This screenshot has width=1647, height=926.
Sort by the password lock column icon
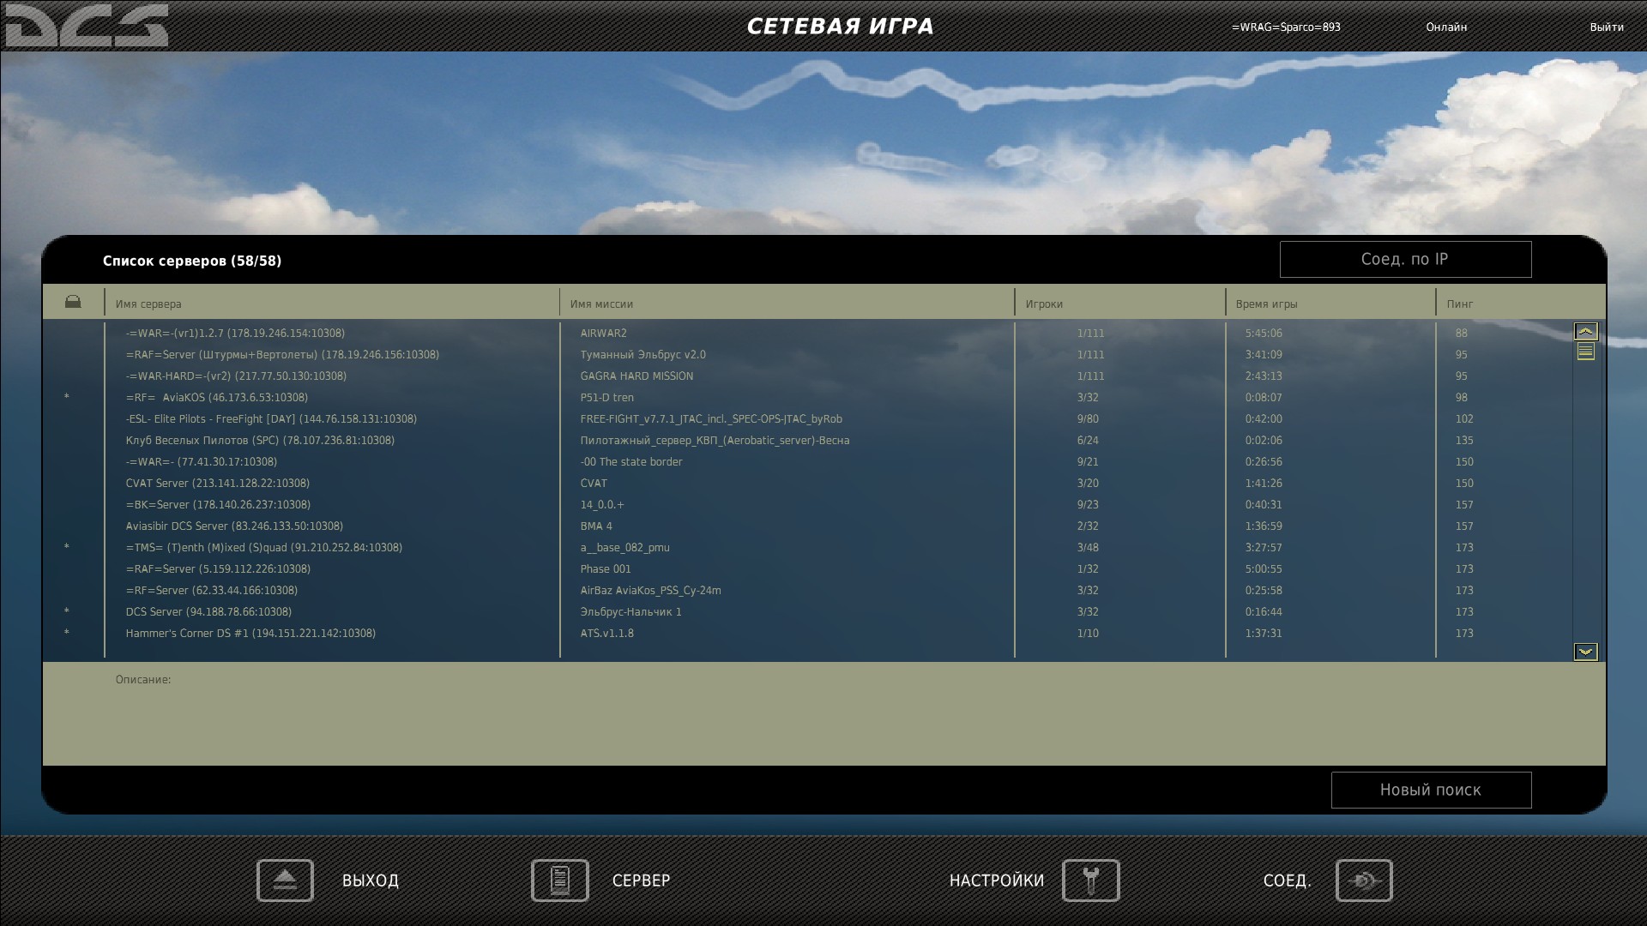(x=73, y=302)
